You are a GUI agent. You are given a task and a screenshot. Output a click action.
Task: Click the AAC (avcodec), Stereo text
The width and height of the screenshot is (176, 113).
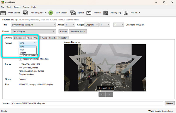pyautogui.click(x=28, y=68)
